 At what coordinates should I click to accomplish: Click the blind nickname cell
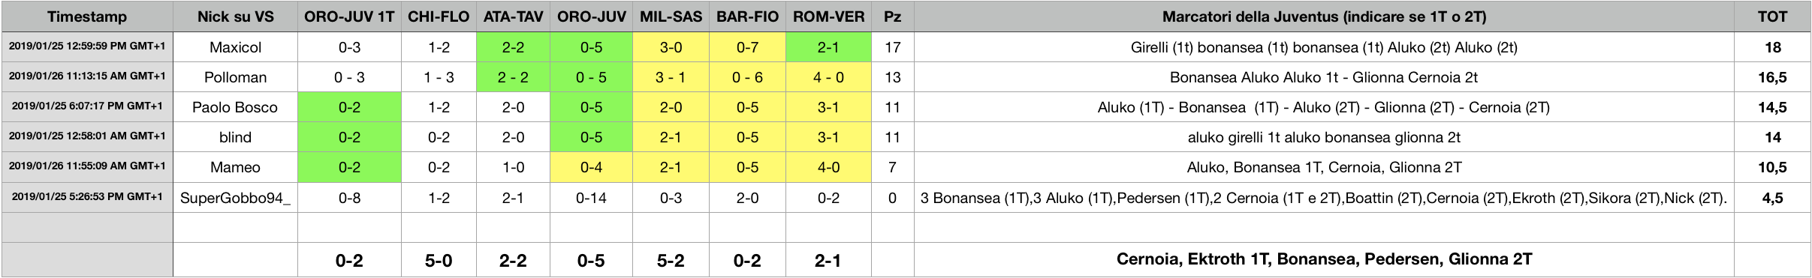tap(235, 137)
